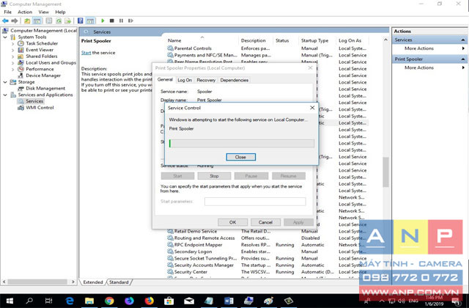Click the service start progress bar
This screenshot has height=308, width=469.
coord(241,144)
